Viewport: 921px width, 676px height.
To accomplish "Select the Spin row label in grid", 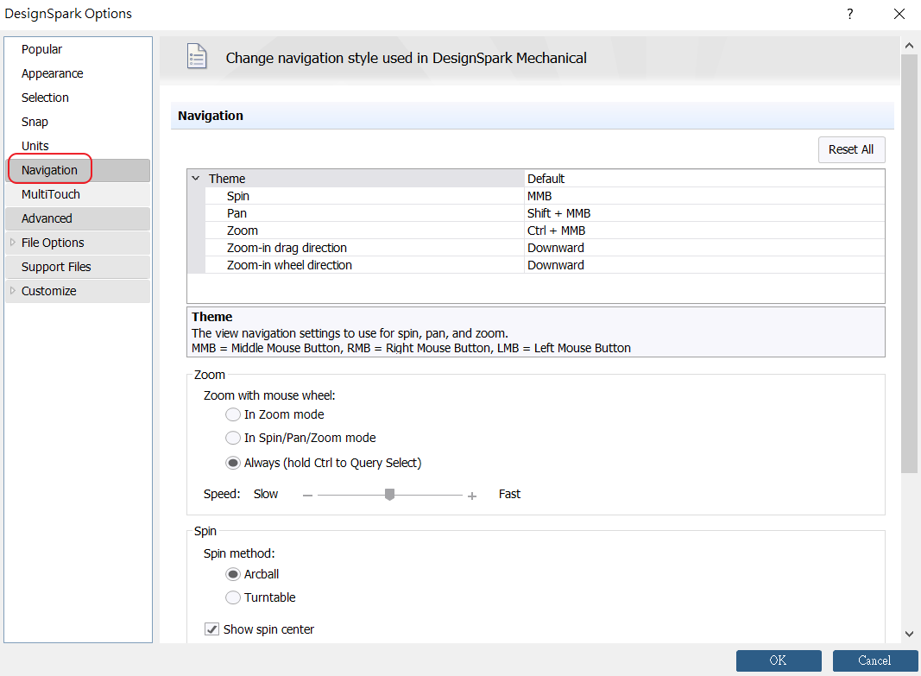I will (x=238, y=196).
